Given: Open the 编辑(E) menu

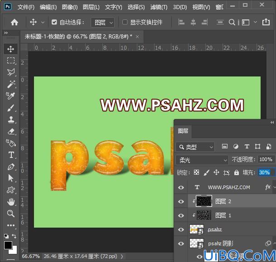Looking at the screenshot, I should [48, 7].
